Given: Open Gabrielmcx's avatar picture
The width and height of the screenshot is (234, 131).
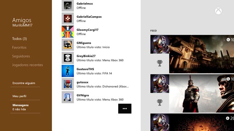Looking at the screenshot, I should click(x=68, y=6).
